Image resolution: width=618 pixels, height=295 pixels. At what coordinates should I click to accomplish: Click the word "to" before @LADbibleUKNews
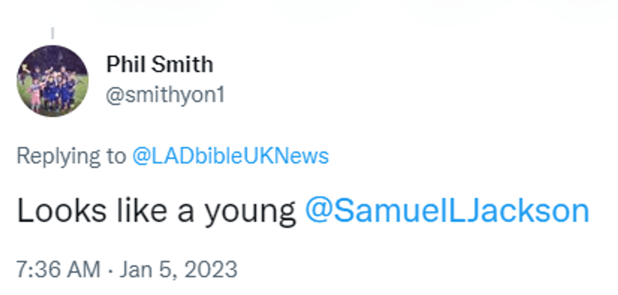[x=116, y=156]
